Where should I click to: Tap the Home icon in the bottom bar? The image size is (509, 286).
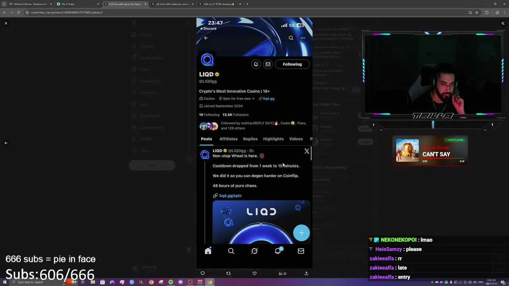(x=208, y=251)
